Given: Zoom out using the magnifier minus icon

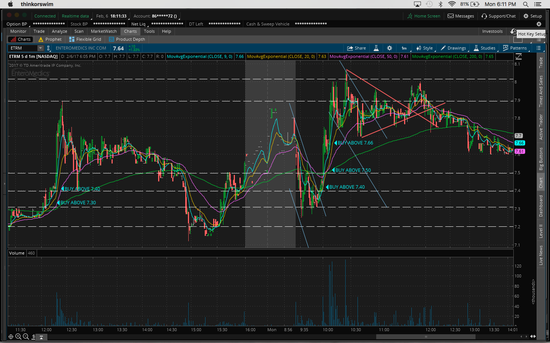Looking at the screenshot, I should [26, 337].
